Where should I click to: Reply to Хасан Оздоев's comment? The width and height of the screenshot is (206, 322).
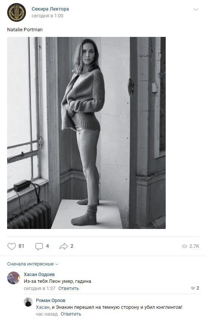(69, 288)
